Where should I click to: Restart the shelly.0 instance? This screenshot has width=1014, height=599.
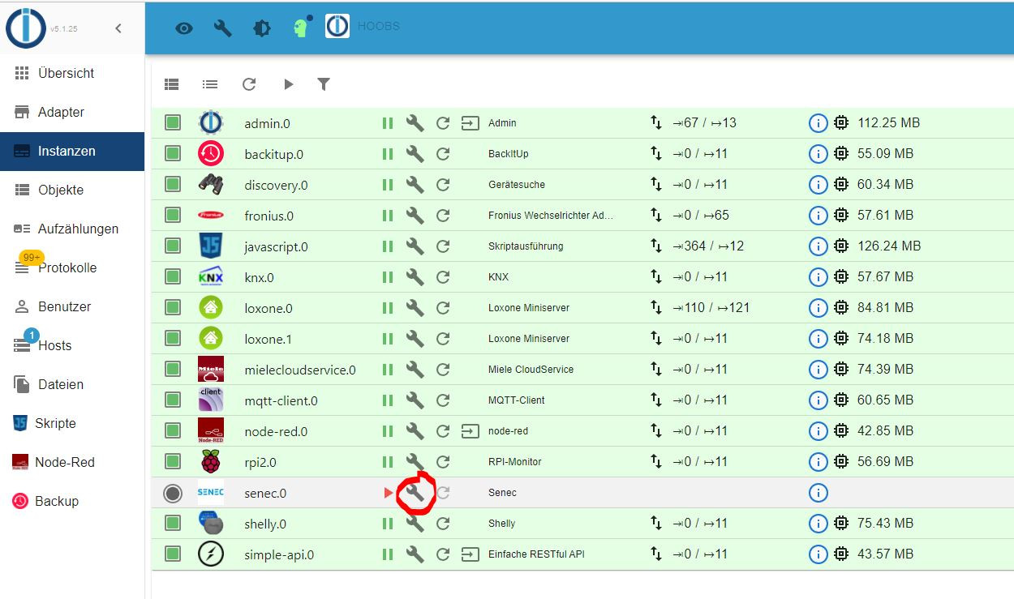tap(443, 524)
